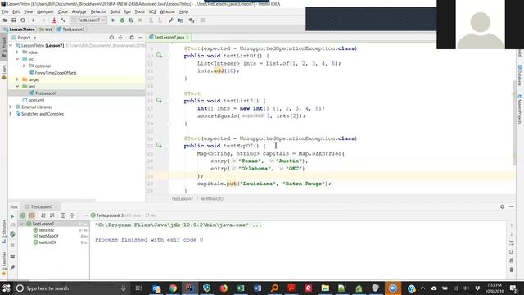Open the File menu
Viewport: 524px width, 295px height.
pyautogui.click(x=5, y=11)
